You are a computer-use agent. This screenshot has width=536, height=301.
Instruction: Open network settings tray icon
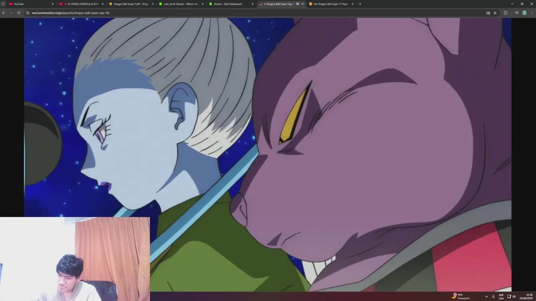[x=509, y=296]
